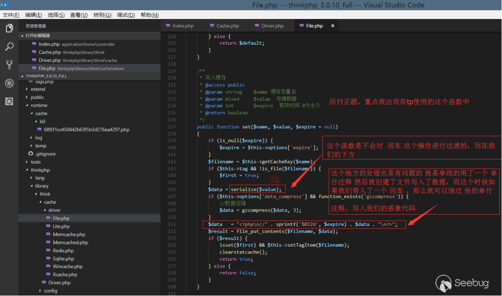Click the getCacheKey call on line 142
This screenshot has height=296, width=502.
[x=277, y=162]
